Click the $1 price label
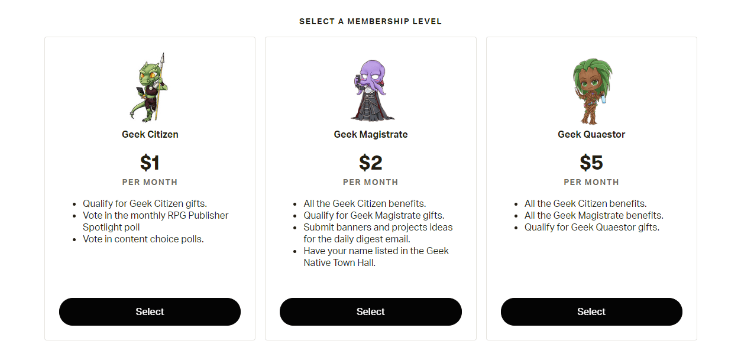 click(150, 163)
